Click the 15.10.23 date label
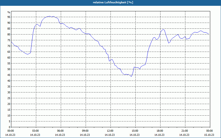This screenshot has height=138, width=221. click(x=209, y=135)
